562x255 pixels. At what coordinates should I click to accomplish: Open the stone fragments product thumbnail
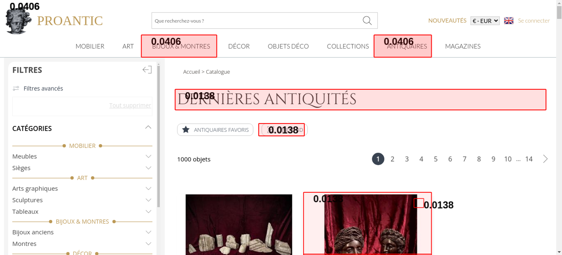click(x=239, y=225)
